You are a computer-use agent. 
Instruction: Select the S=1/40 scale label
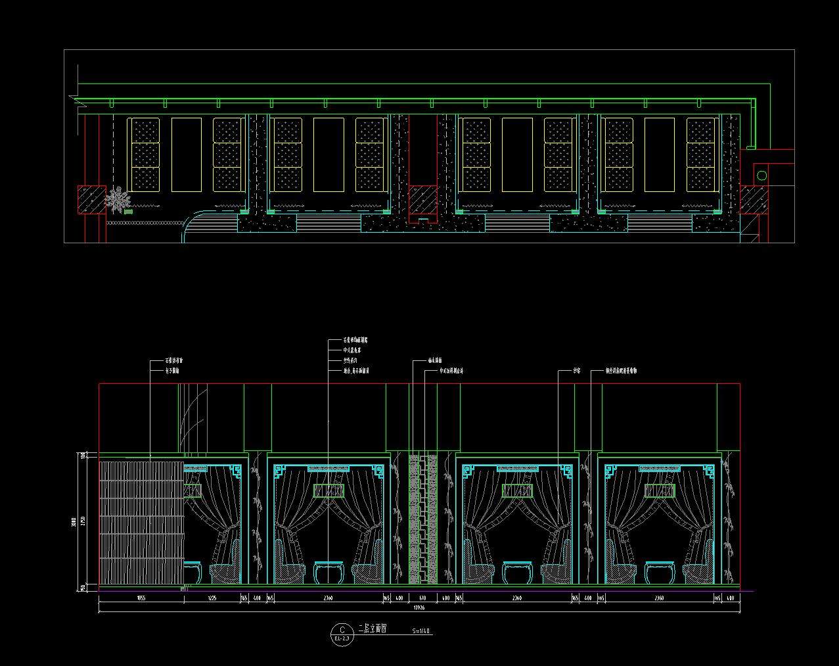421,631
